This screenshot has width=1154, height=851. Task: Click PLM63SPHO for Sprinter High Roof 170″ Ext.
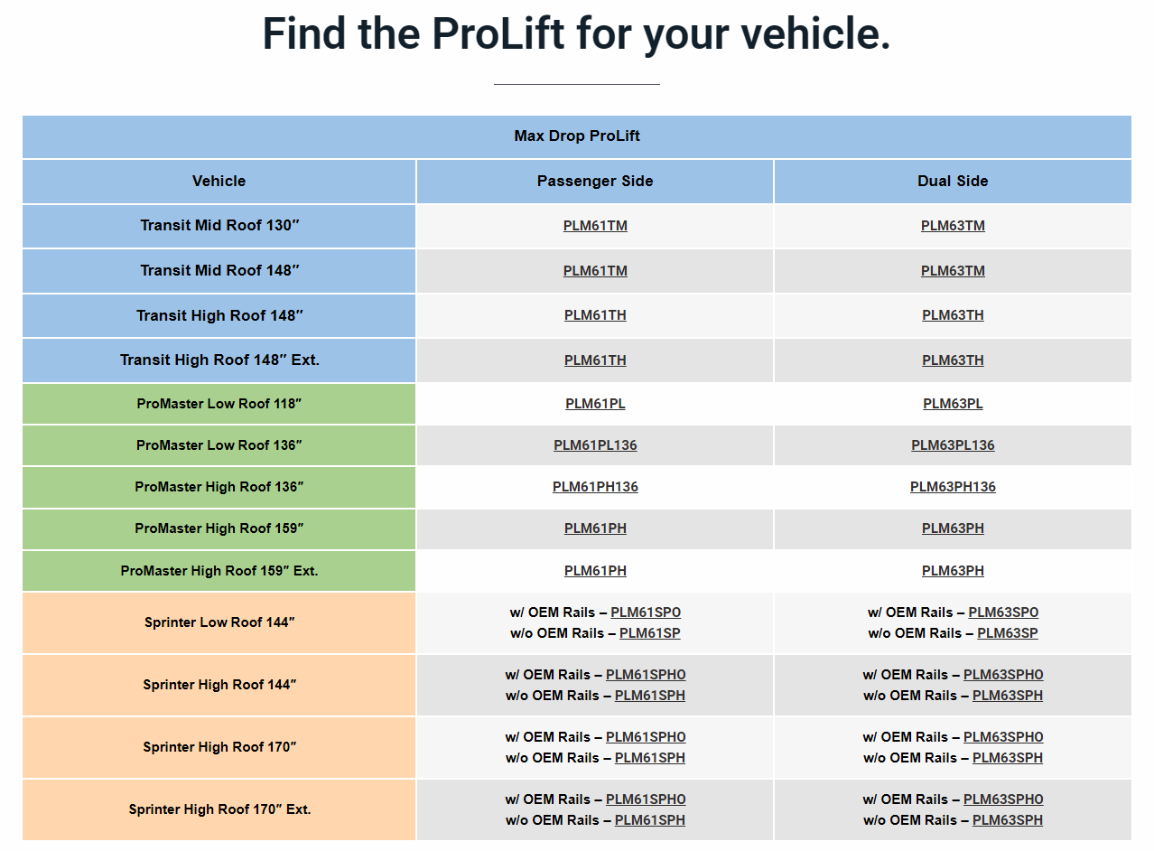click(x=1003, y=800)
